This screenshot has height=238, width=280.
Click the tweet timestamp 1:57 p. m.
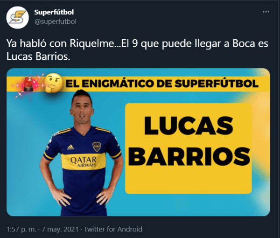21,229
